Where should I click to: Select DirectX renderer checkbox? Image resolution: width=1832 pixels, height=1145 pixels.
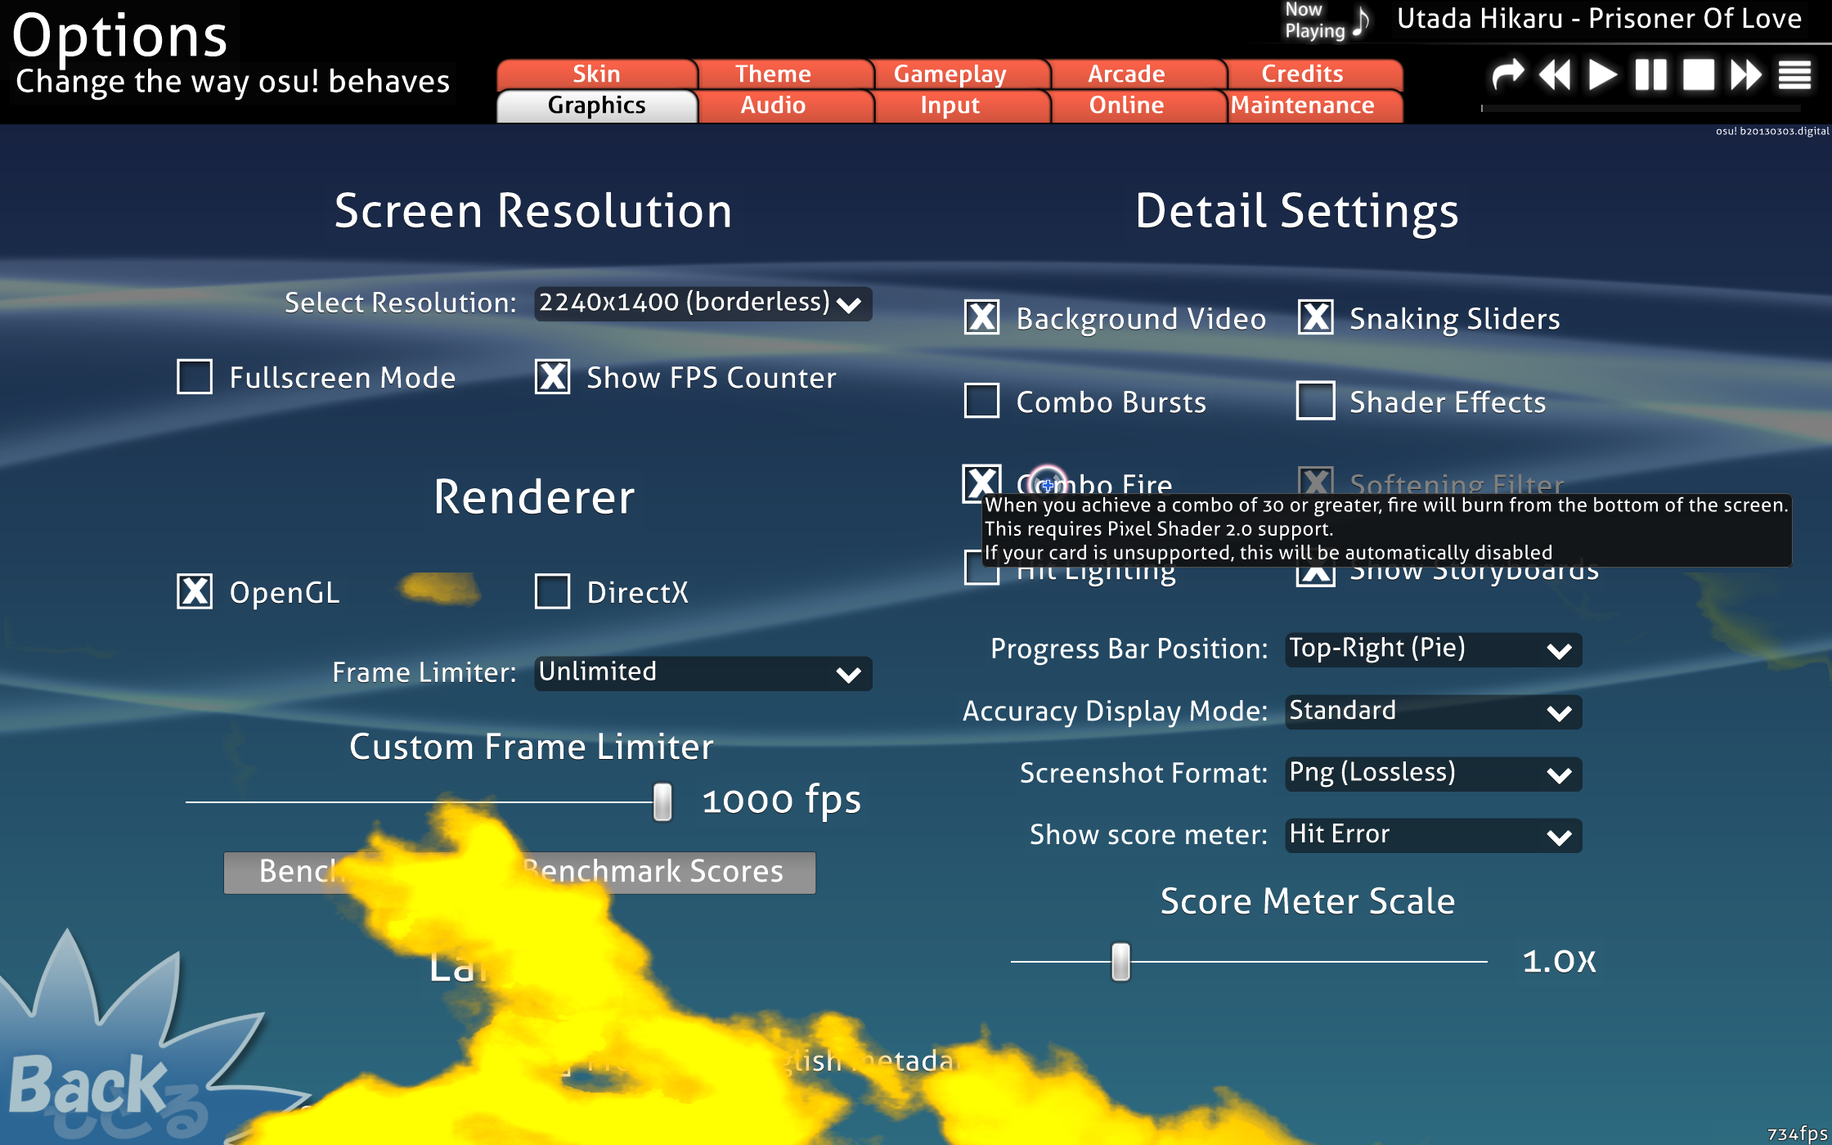pyautogui.click(x=552, y=591)
